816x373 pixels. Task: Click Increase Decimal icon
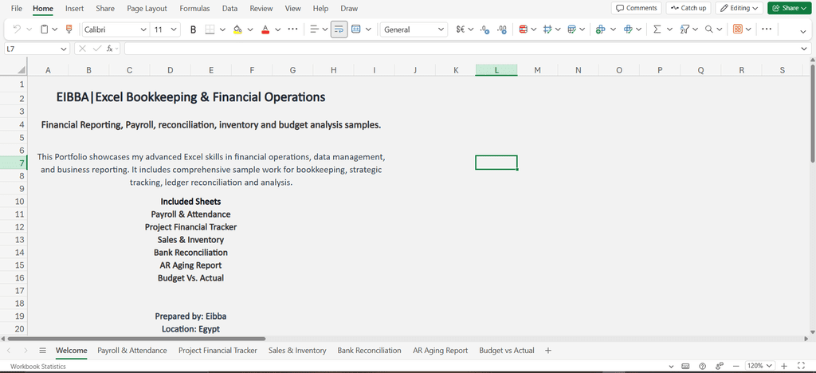click(x=502, y=29)
